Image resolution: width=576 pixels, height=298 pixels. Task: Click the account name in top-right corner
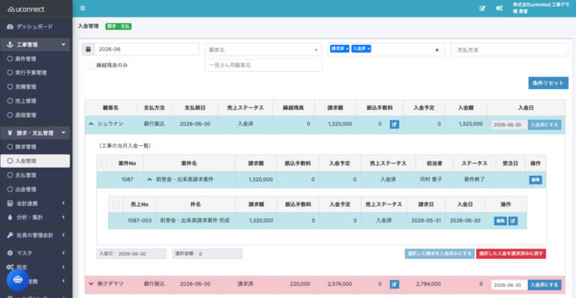pyautogui.click(x=541, y=7)
